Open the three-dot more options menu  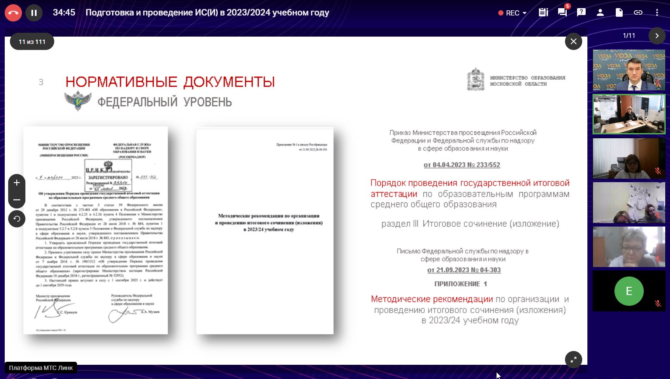(x=657, y=12)
